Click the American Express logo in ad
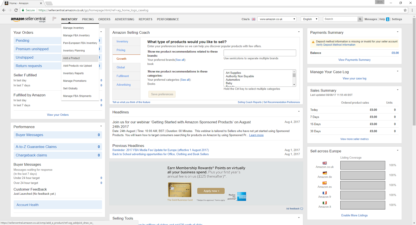 pos(242,196)
